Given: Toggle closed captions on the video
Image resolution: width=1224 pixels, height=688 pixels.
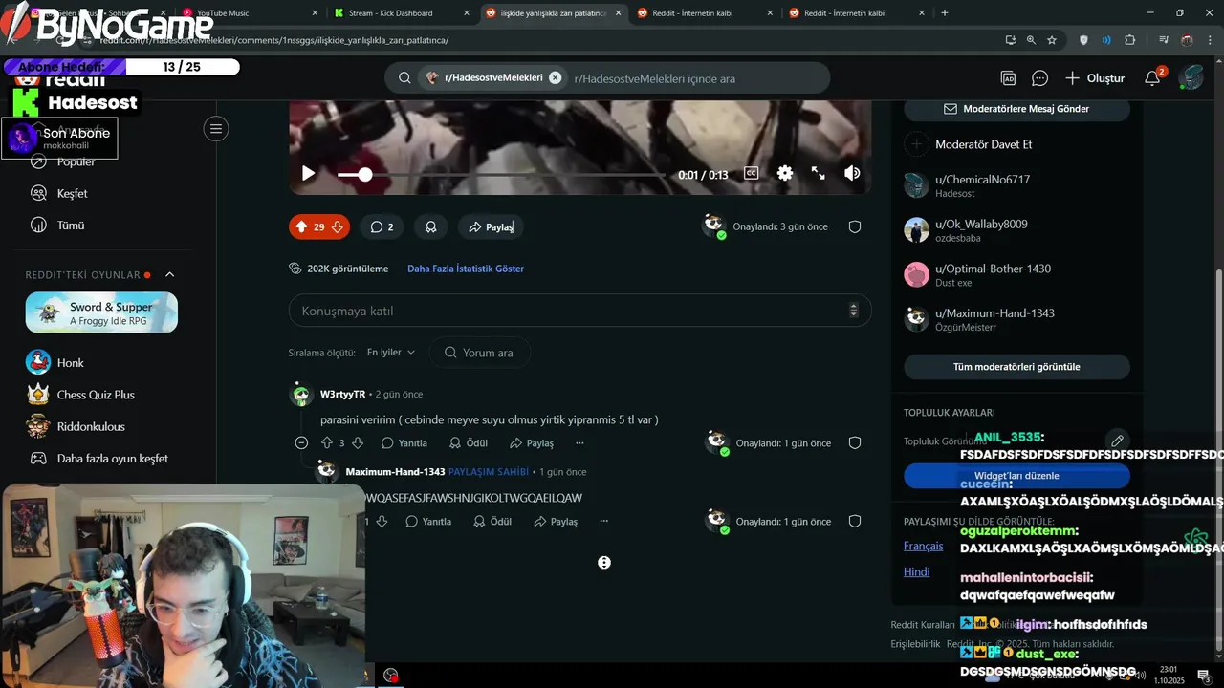Looking at the screenshot, I should pyautogui.click(x=752, y=173).
